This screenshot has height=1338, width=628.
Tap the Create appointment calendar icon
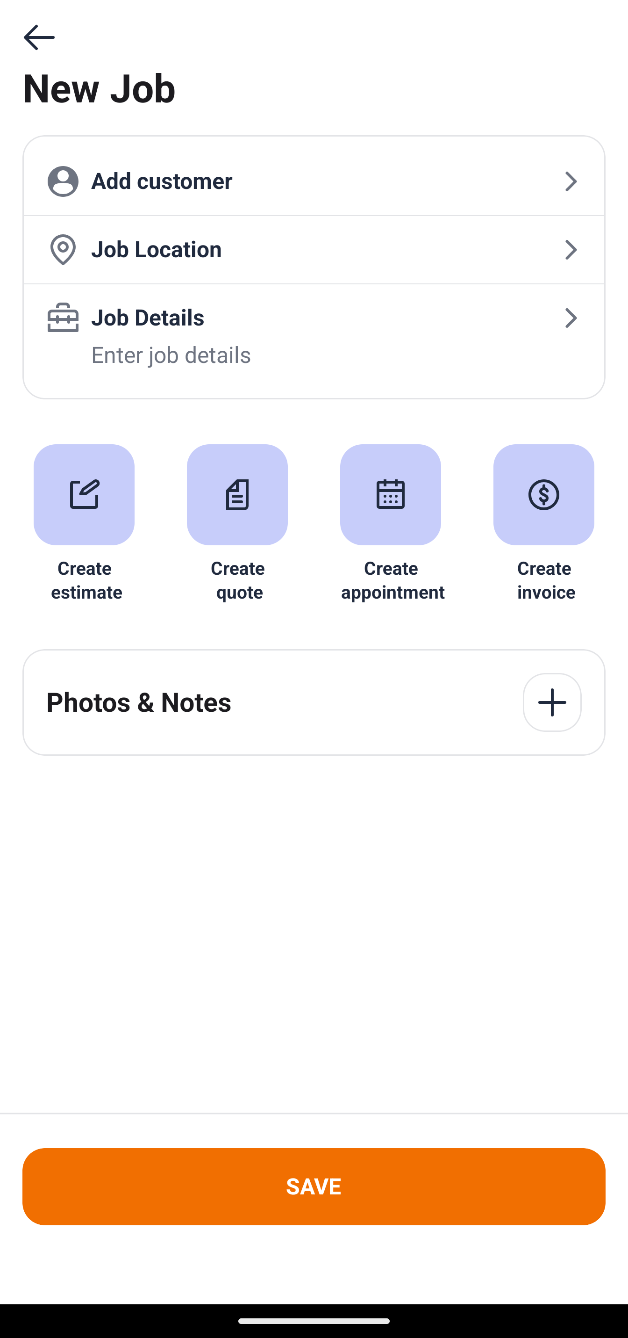pos(390,494)
